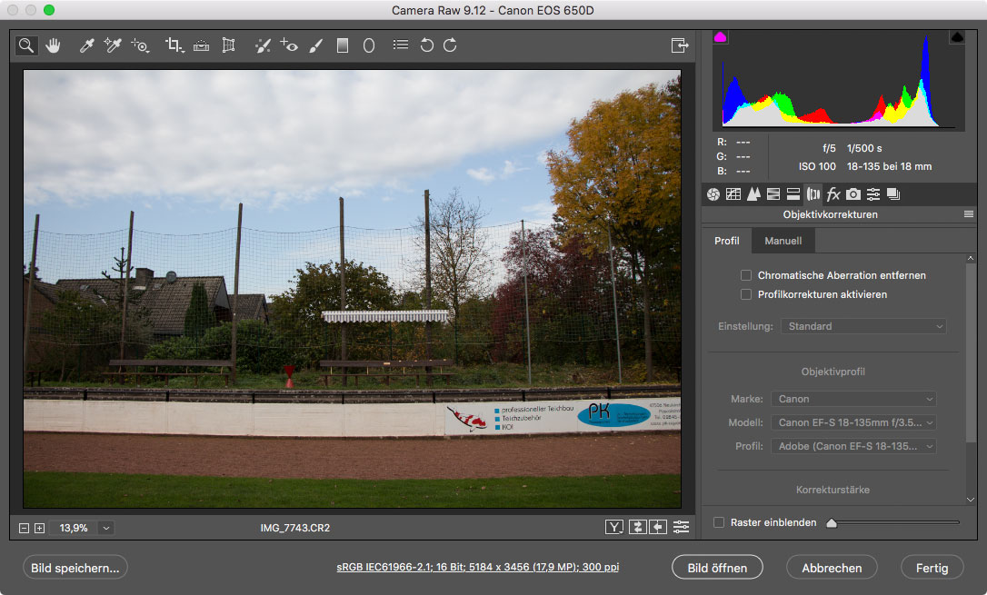Select the Crop tool
987x595 pixels.
click(x=174, y=45)
